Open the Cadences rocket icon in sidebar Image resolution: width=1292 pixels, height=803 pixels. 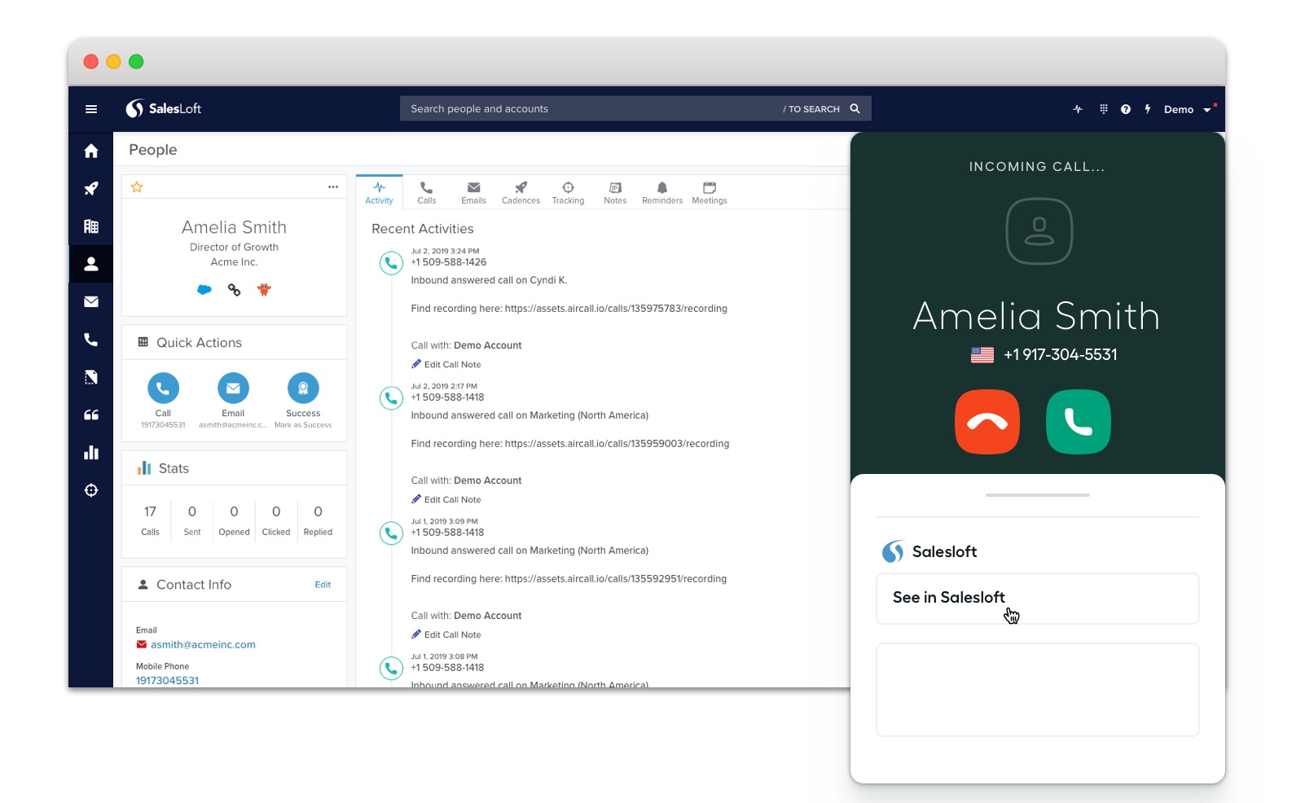tap(91, 189)
